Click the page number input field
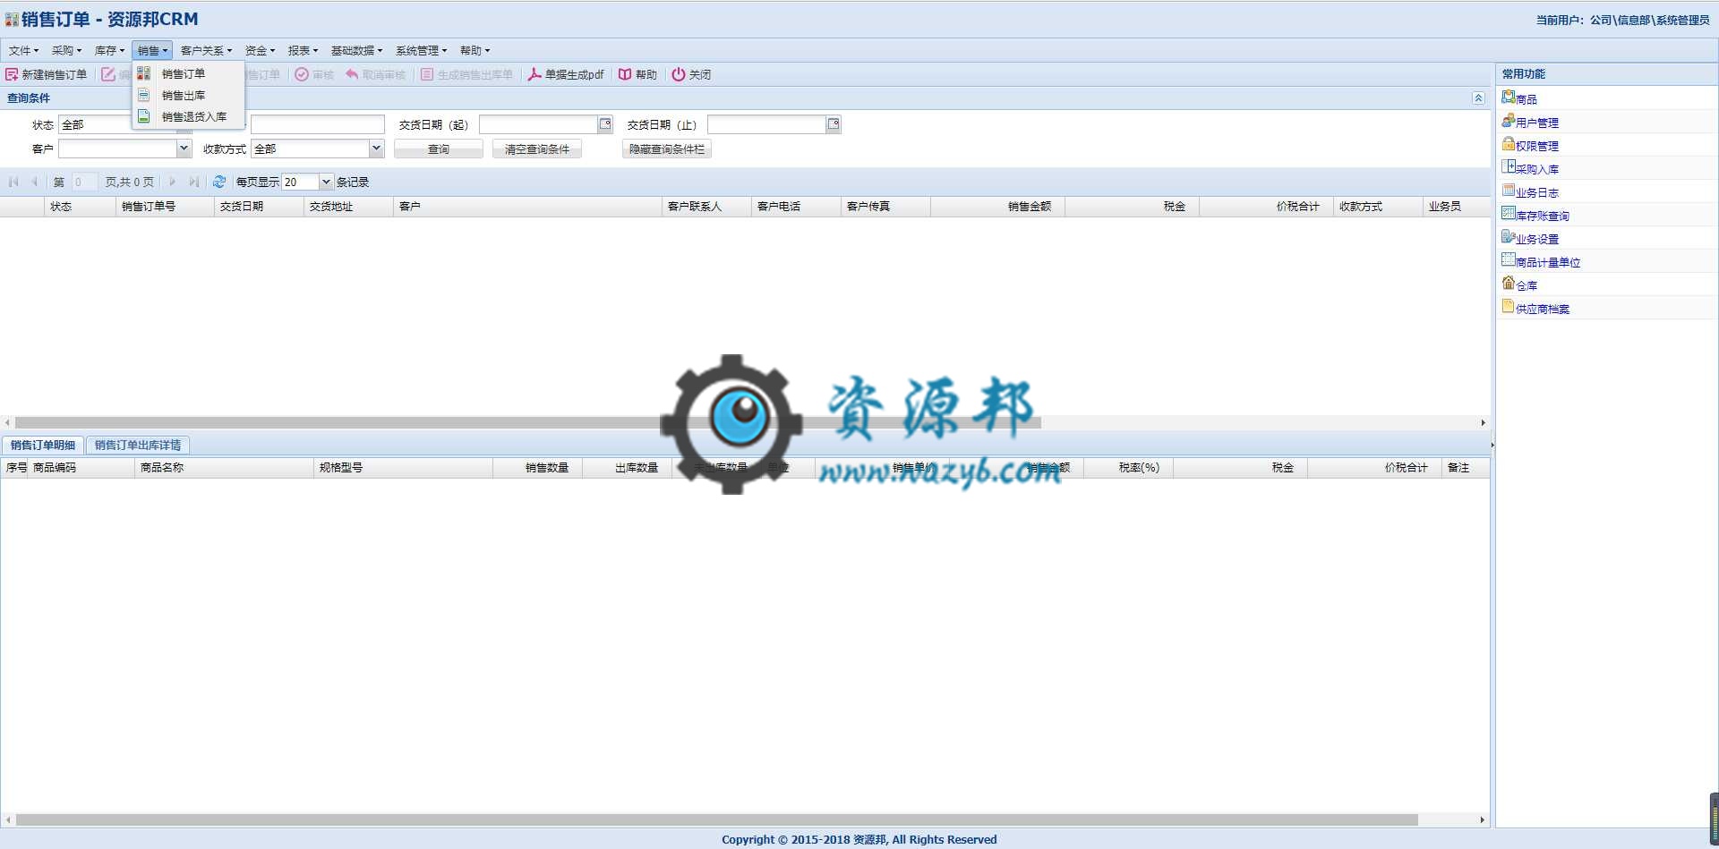Screen dimensions: 1719x849 84,182
